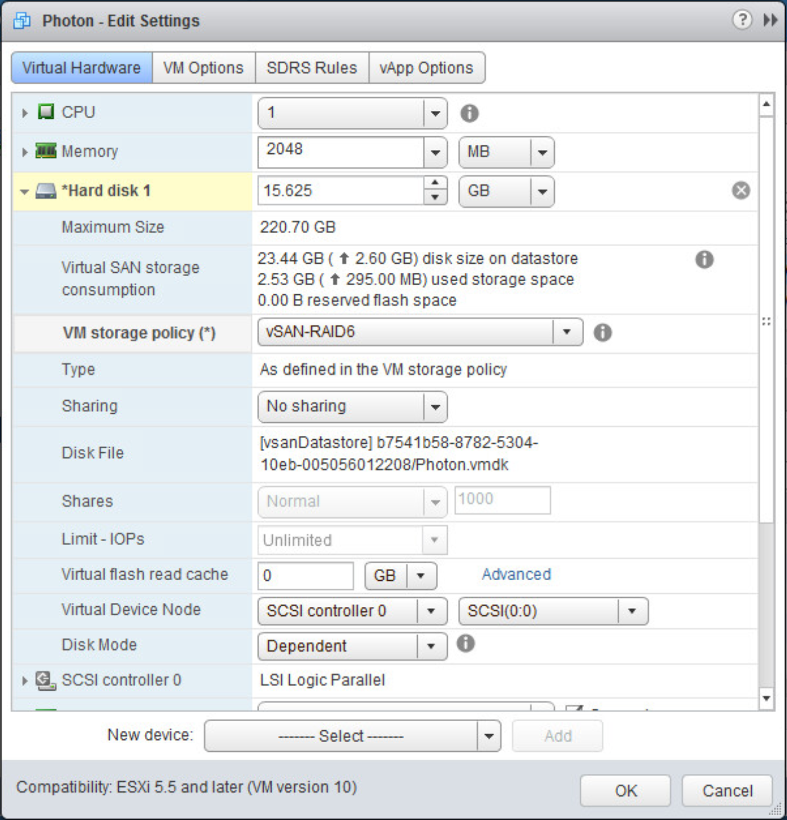Screen dimensions: 787x820
Task: Switch to the VM Options tab
Action: [x=203, y=68]
